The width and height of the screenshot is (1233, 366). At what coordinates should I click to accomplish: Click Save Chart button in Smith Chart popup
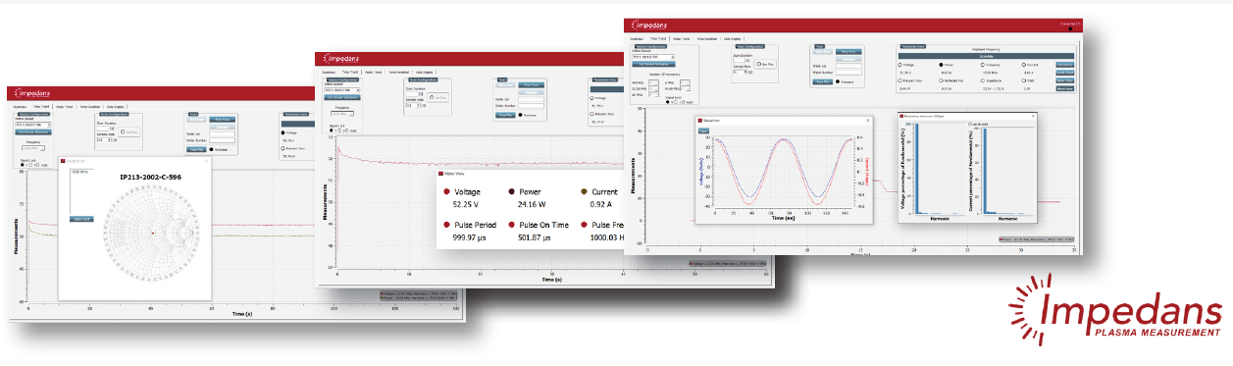coord(82,219)
